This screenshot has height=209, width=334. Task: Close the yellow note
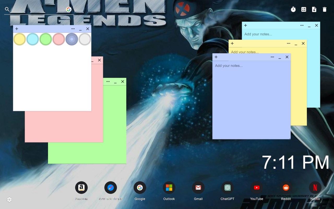tap(303, 43)
